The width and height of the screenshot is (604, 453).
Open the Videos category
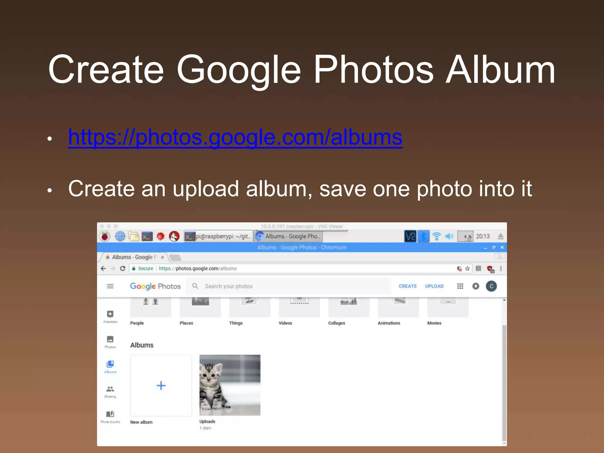pos(299,311)
